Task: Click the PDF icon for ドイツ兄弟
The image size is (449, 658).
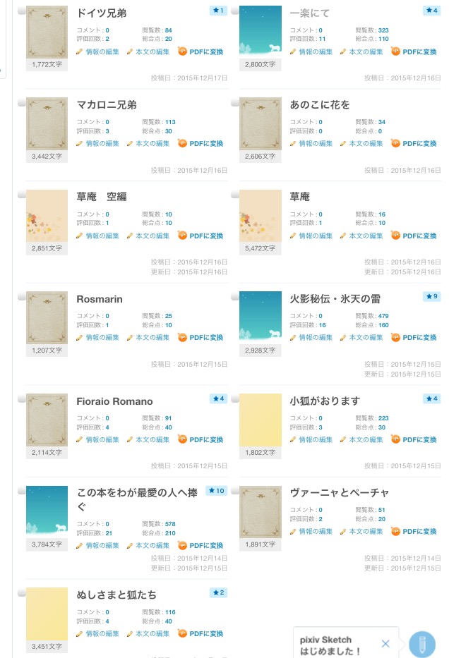Action: [x=182, y=51]
